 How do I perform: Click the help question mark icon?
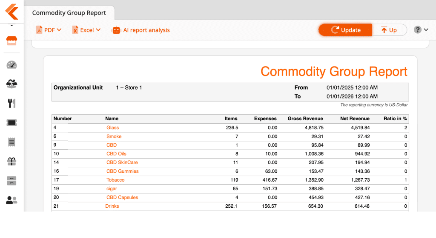coord(417,30)
